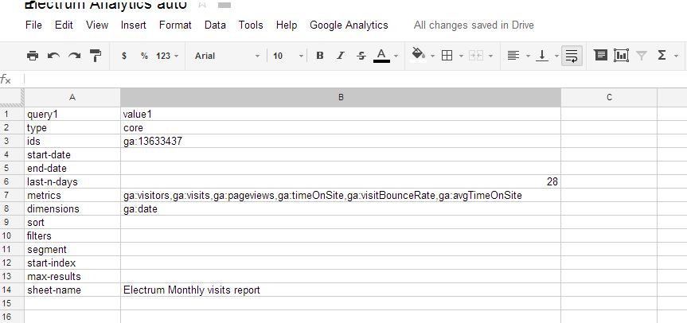Select the Paint format tool
The width and height of the screenshot is (687, 323).
95,56
